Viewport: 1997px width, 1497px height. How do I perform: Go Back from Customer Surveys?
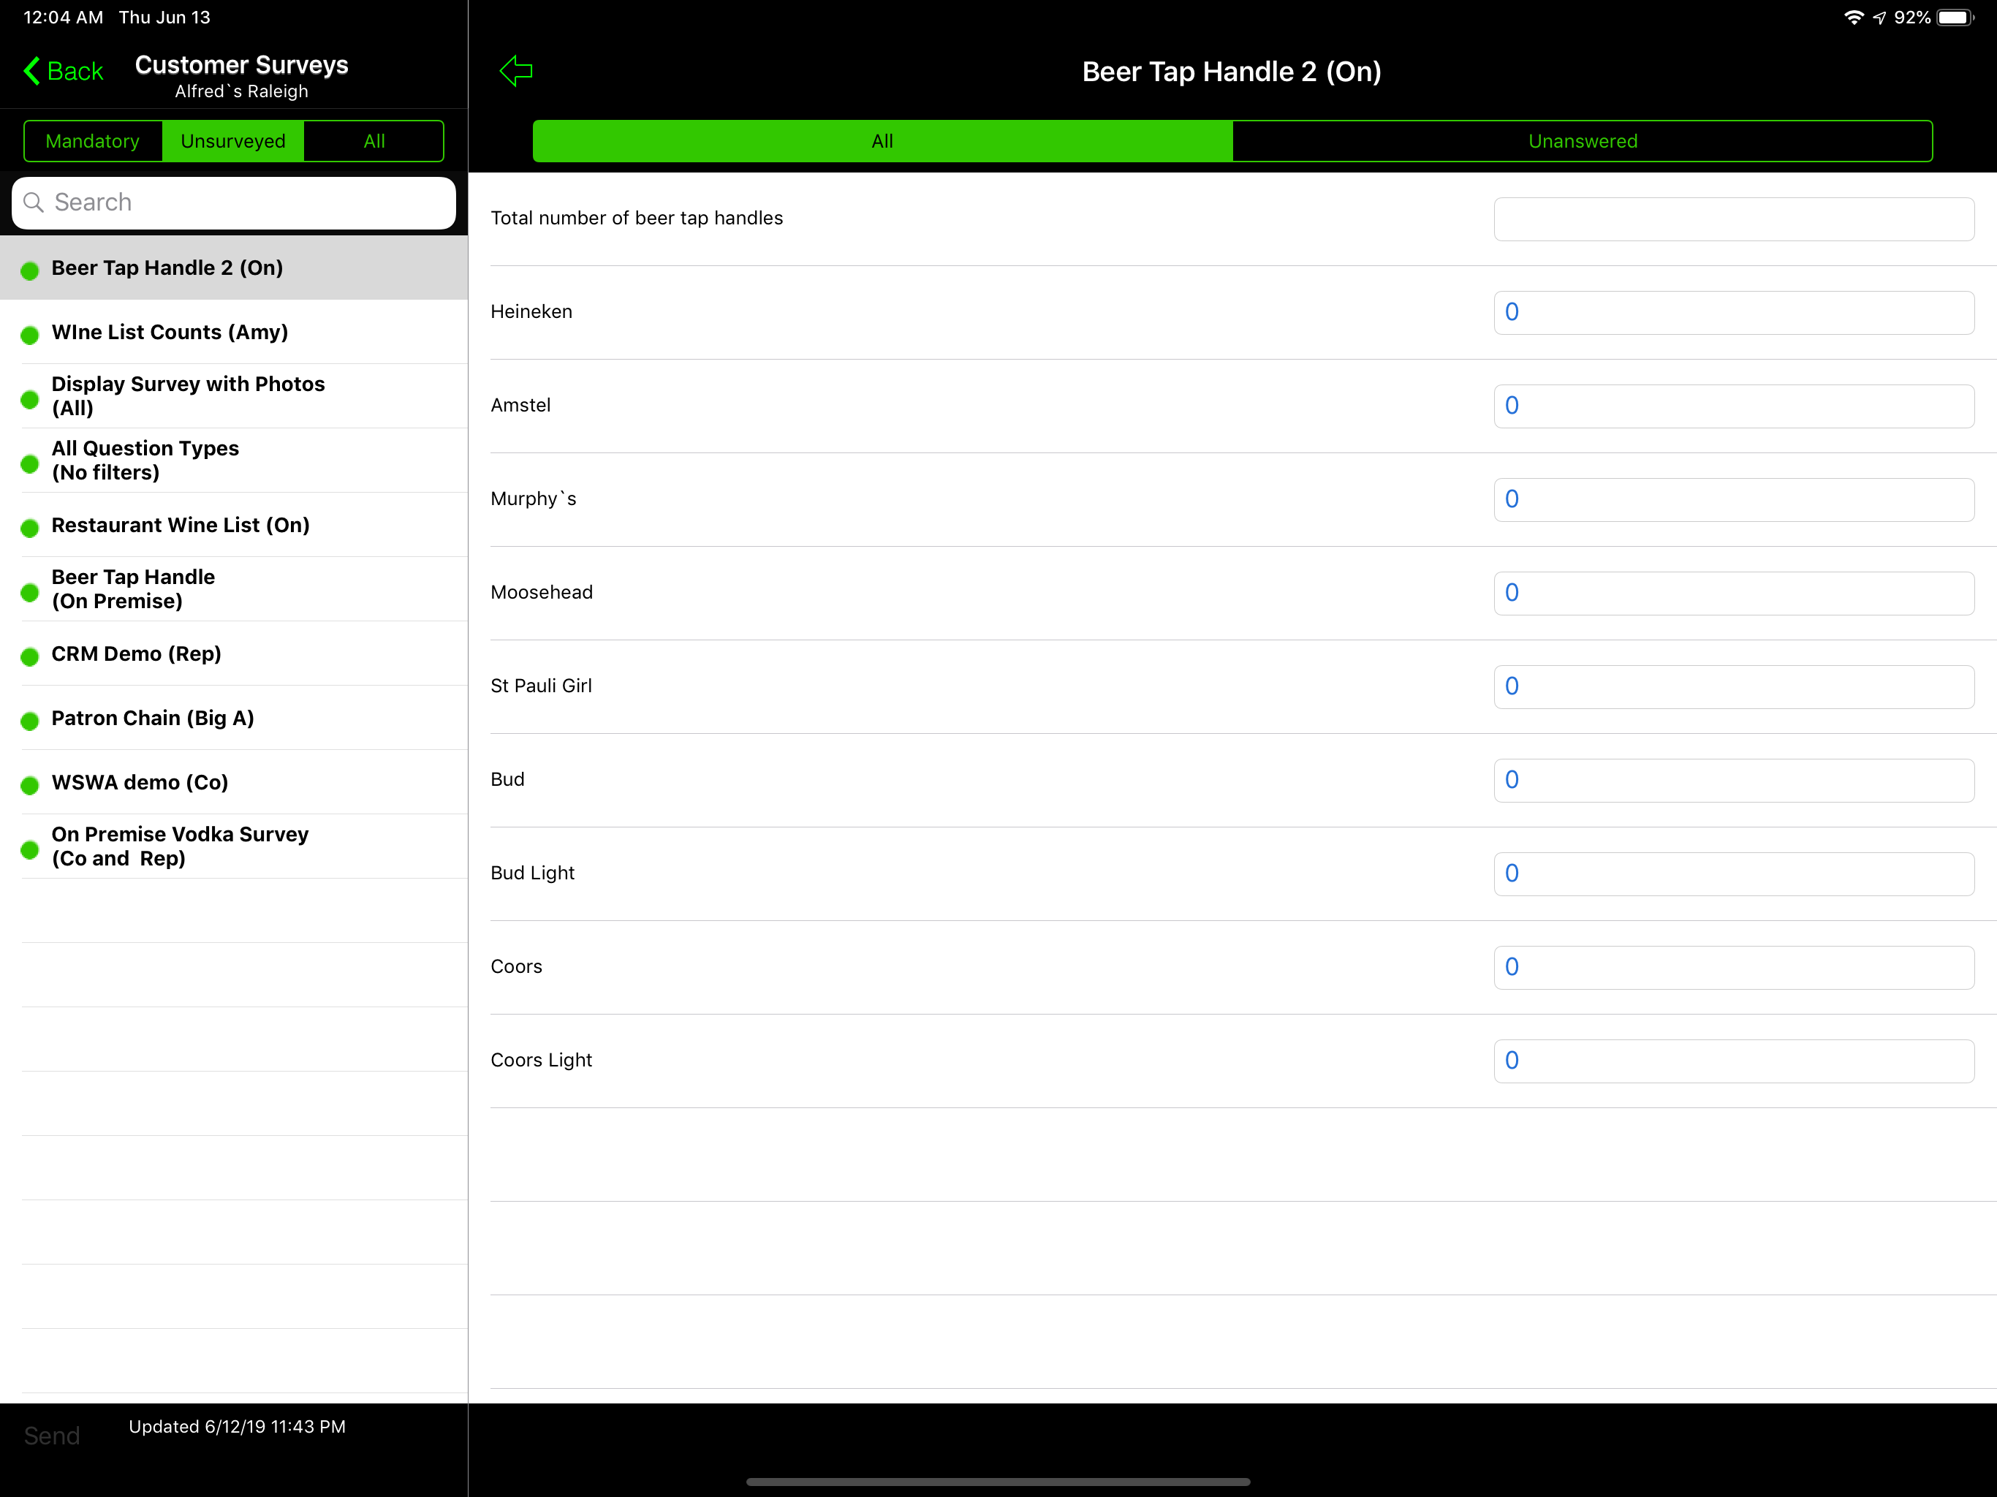pyautogui.click(x=63, y=70)
